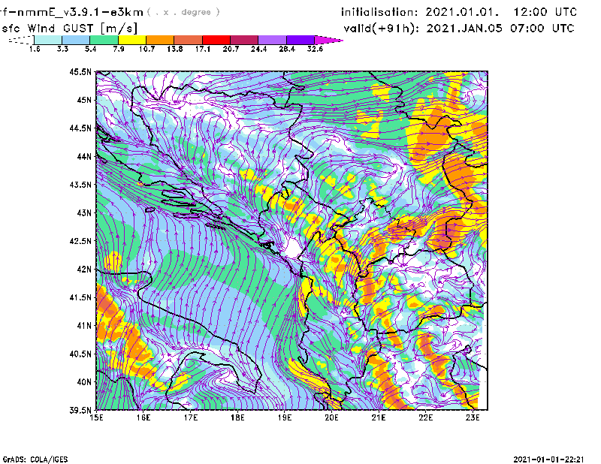Screen dimensions: 601x464
Task: Click the "18E" longitude label
Action: click(237, 417)
